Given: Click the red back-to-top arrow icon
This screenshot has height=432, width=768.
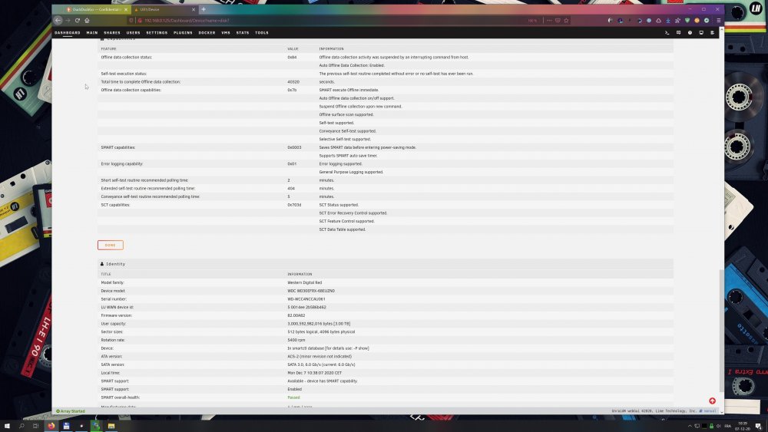Looking at the screenshot, I should coord(712,401).
